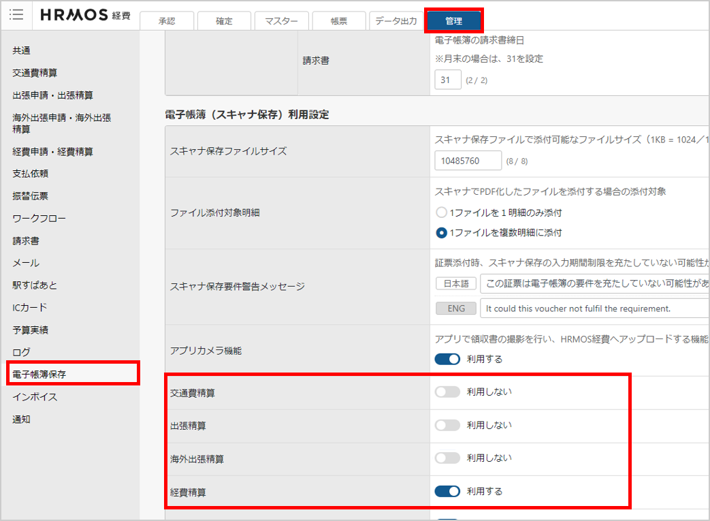
Task: Click the ファイル添付対象明細 row label
Action: [x=214, y=212]
